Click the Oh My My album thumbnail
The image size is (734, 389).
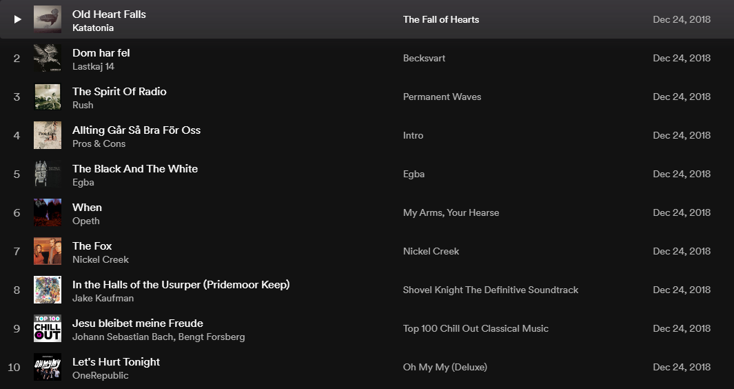(x=48, y=367)
